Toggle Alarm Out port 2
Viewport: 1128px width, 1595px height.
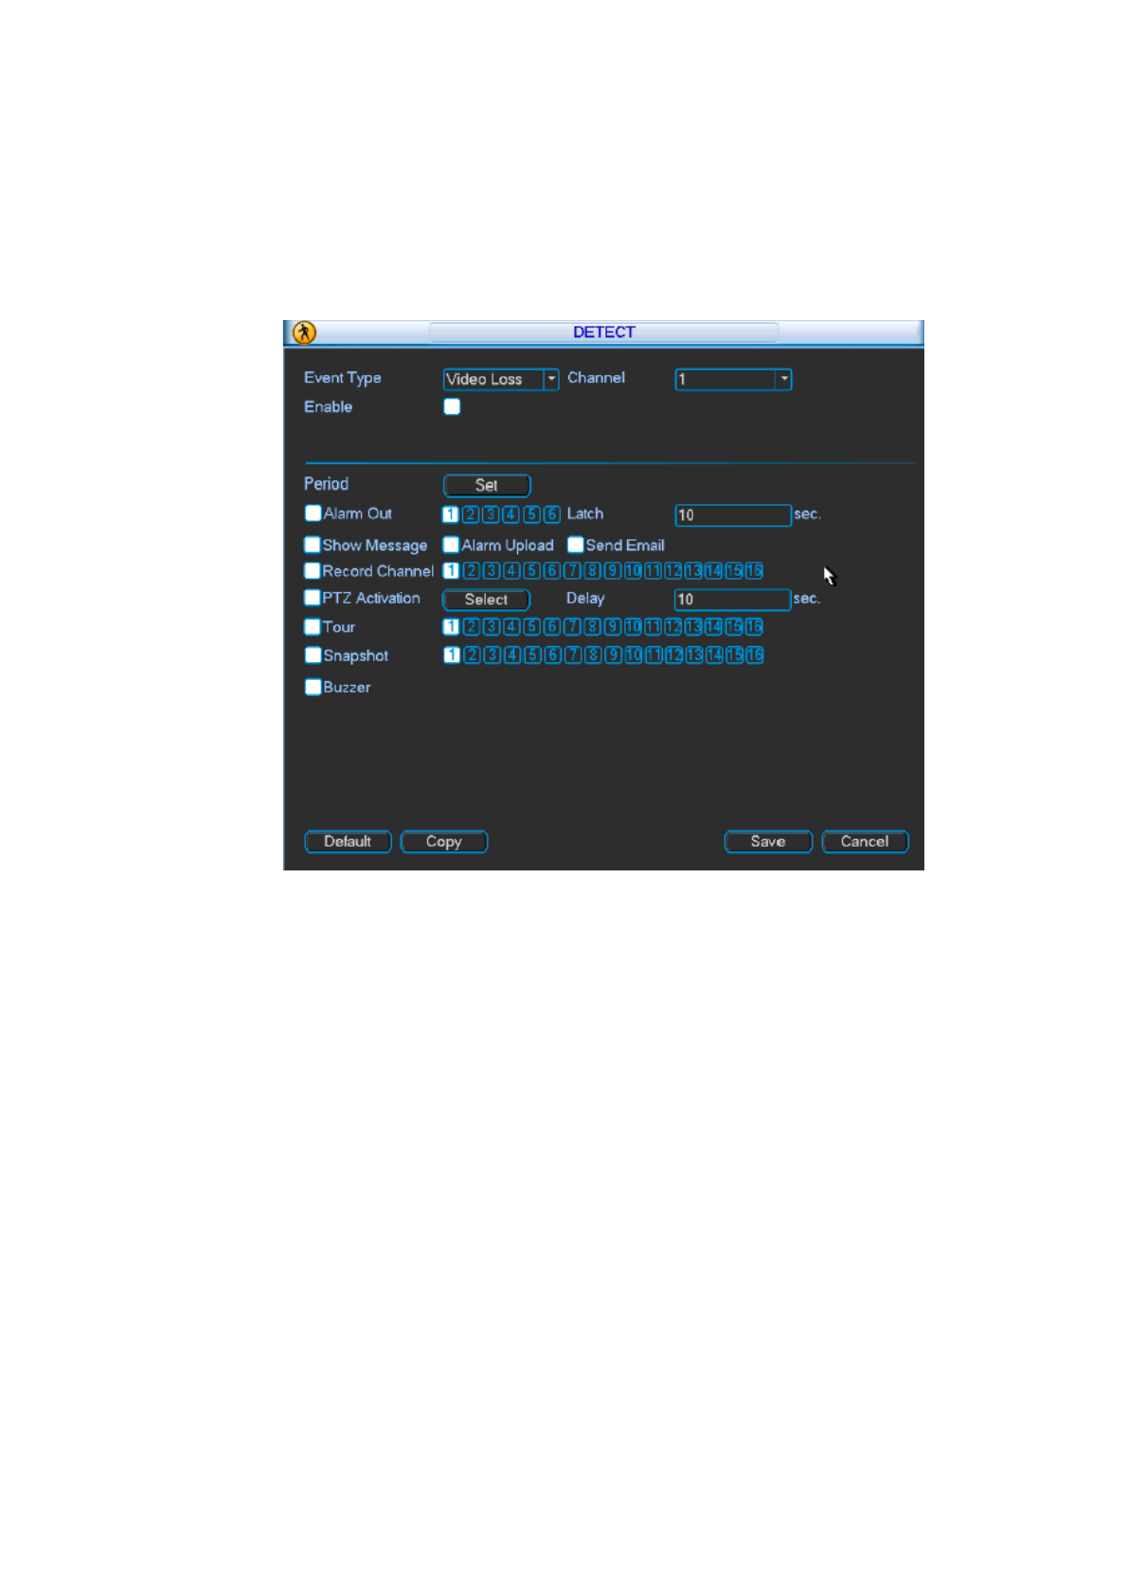tap(470, 514)
